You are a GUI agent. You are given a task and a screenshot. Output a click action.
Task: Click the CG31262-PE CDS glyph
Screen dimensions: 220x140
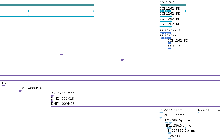point(165,38)
